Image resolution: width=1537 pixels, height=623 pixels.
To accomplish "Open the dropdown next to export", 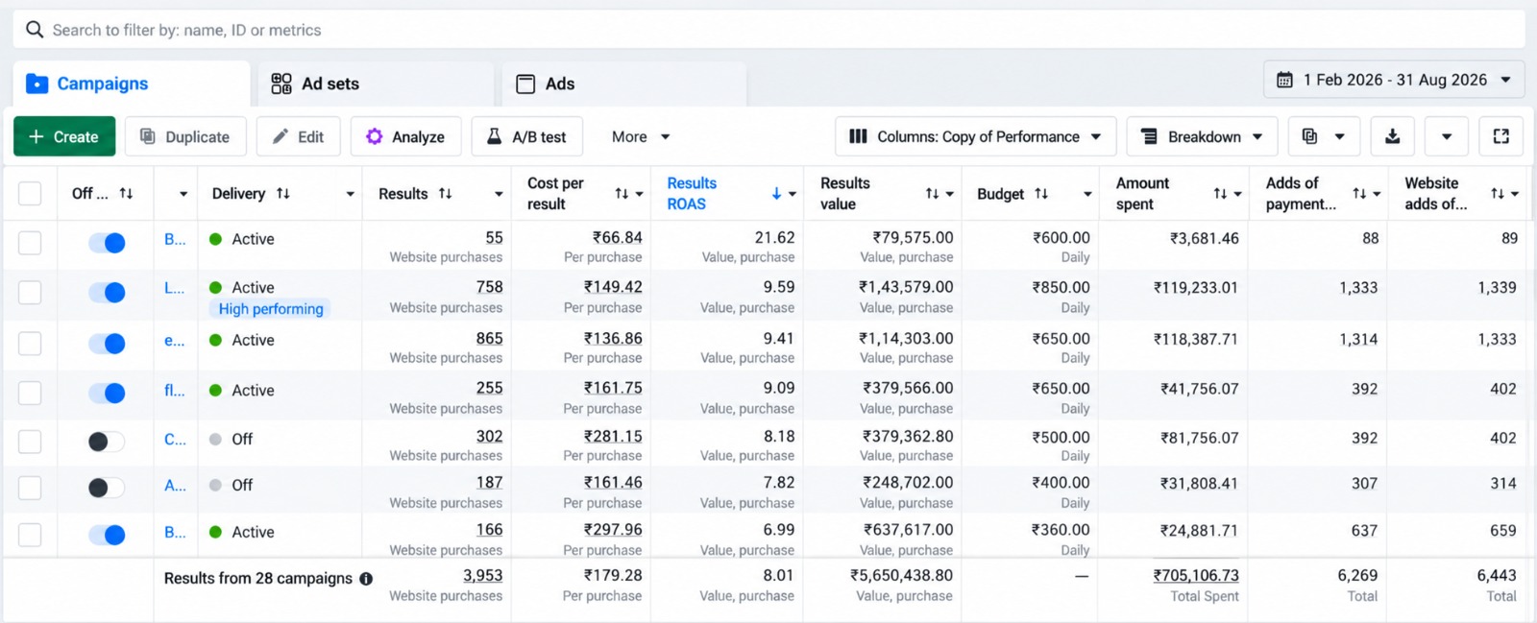I will (1446, 136).
